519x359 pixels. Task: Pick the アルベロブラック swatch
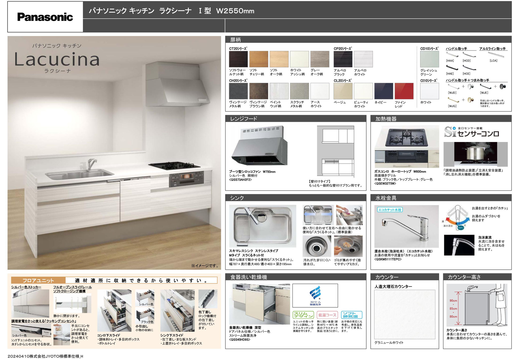pyautogui.click(x=343, y=59)
